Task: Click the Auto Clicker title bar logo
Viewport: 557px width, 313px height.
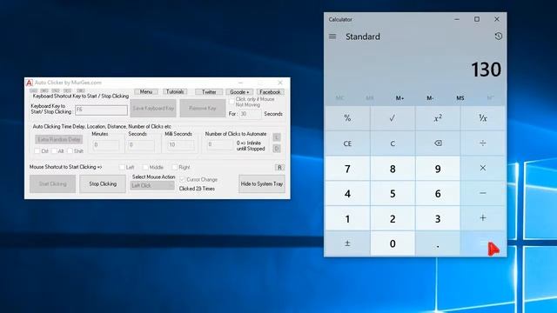Action: (x=29, y=83)
